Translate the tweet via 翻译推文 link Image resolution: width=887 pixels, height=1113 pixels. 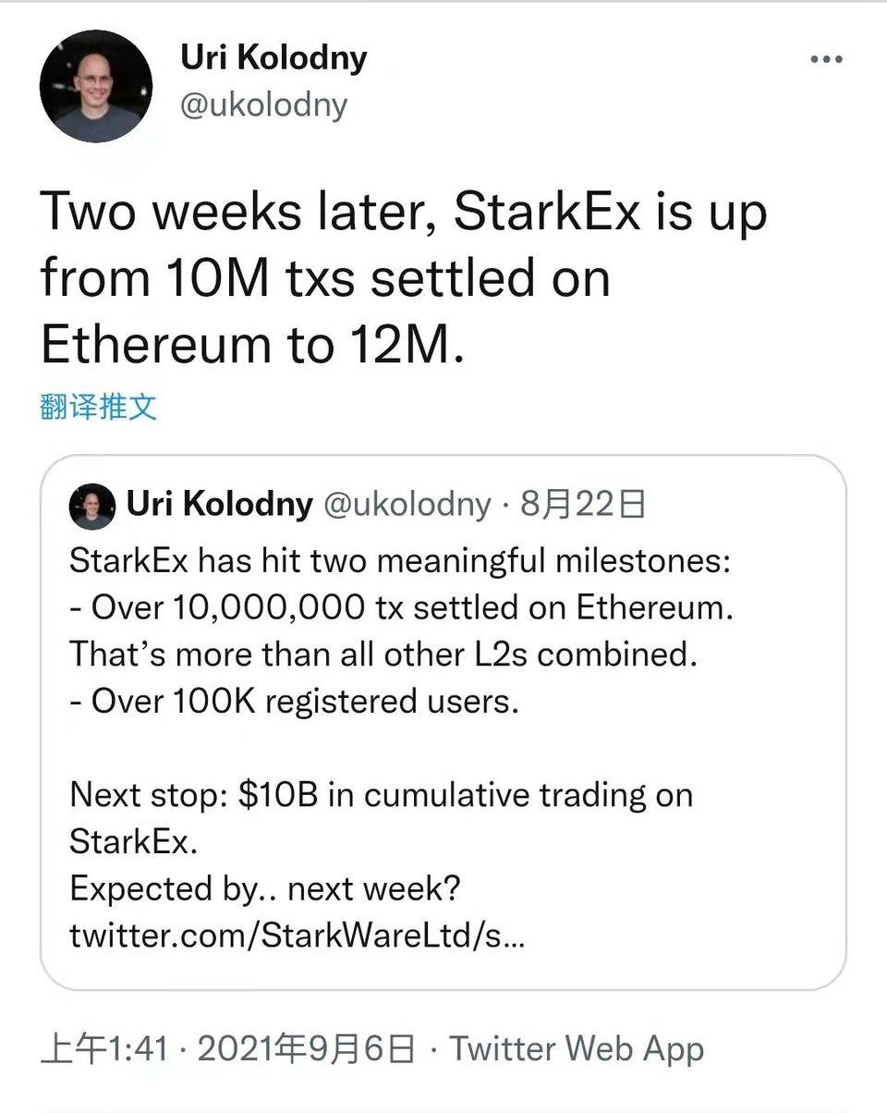[x=99, y=407]
